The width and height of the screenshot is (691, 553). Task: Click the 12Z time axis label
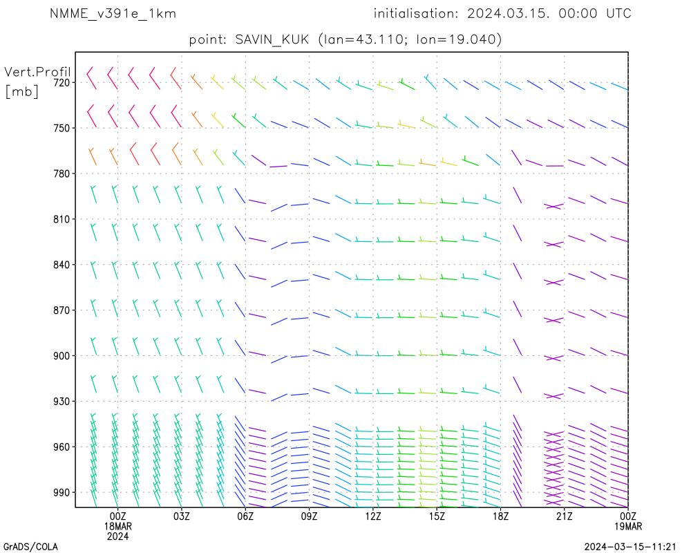point(373,516)
